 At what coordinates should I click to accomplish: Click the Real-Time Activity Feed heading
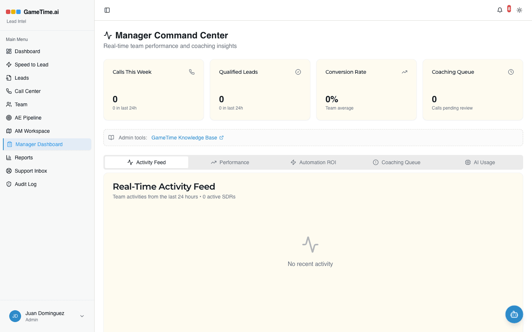click(x=164, y=187)
